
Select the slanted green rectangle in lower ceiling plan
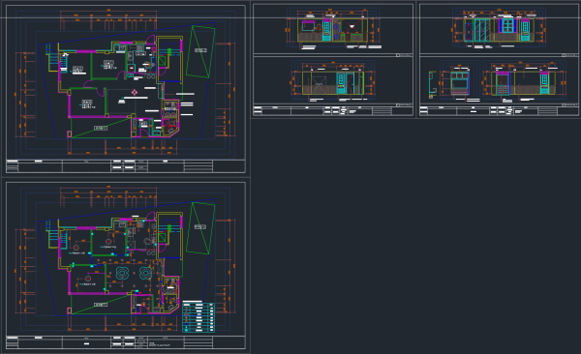pos(200,227)
